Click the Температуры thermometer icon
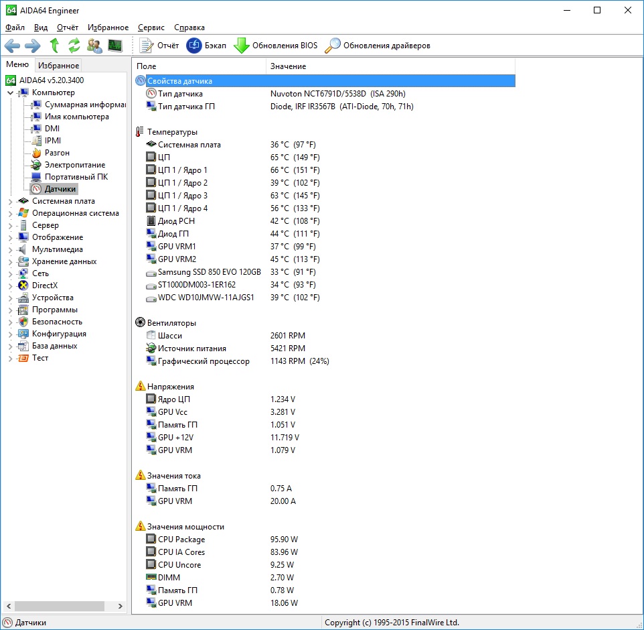Image resolution: width=644 pixels, height=630 pixels. coord(140,132)
